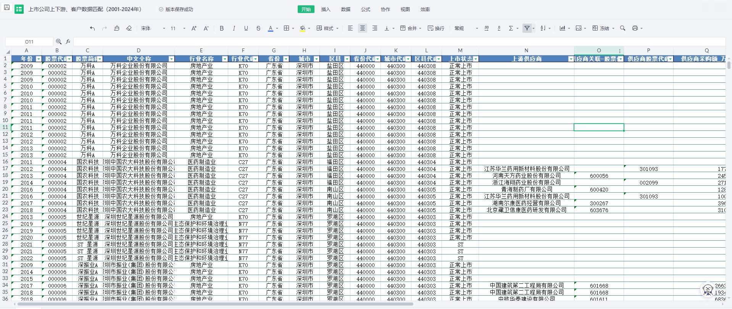
Task: Click the print icon
Action: 635,28
